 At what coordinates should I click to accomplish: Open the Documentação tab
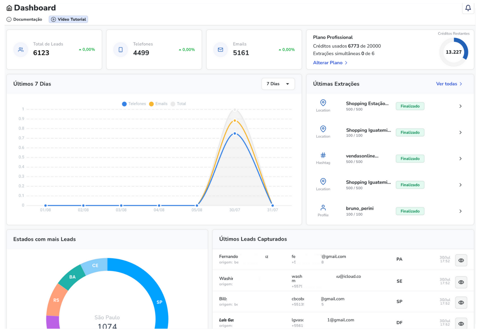(x=25, y=19)
